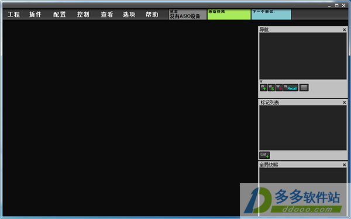Click the W Recall button
The width and height of the screenshot is (351, 219).
point(291,88)
